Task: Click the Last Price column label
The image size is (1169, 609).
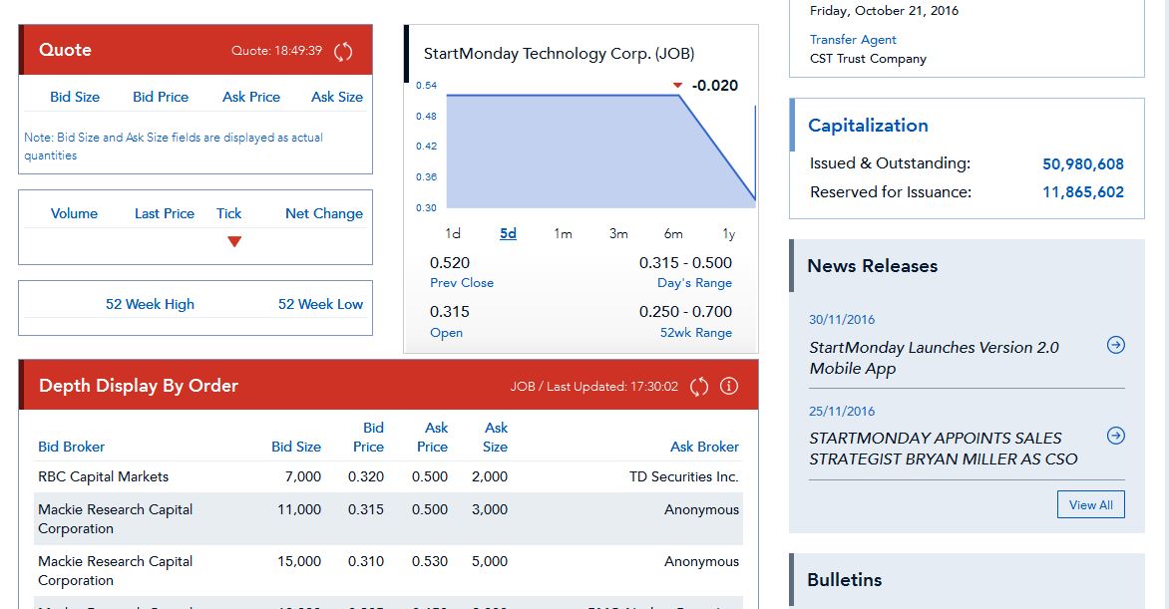Action: pyautogui.click(x=164, y=213)
